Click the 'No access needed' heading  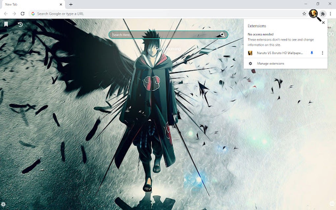(261, 34)
